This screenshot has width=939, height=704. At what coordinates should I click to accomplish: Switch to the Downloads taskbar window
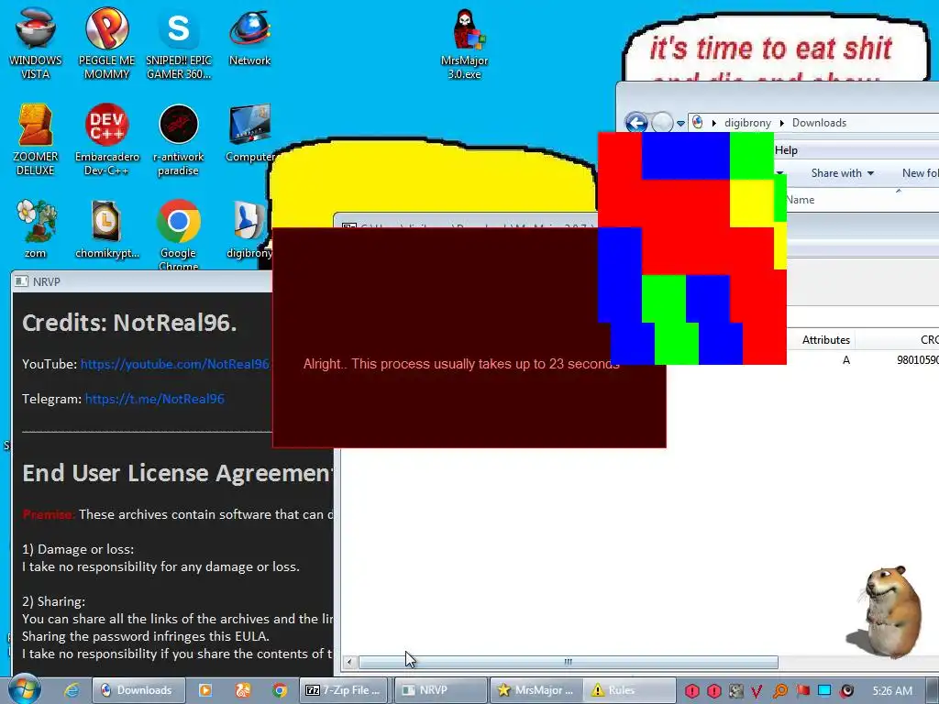(x=139, y=690)
